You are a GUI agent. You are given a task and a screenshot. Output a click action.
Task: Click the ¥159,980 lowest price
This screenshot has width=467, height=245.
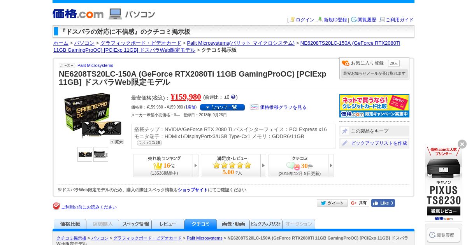click(186, 97)
